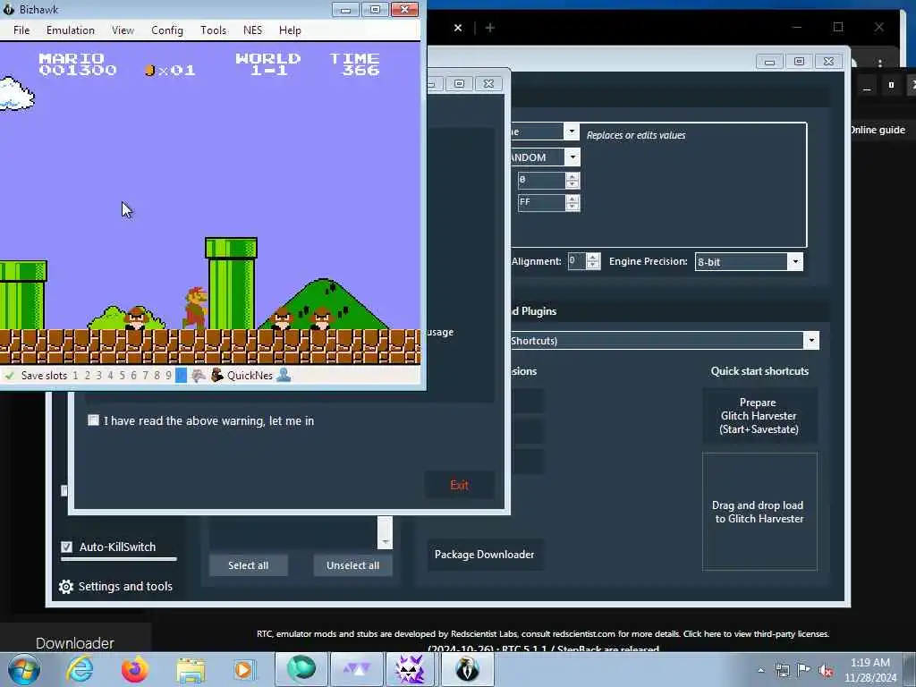Launch Internet Explorer from taskbar
This screenshot has width=916, height=687.
pos(80,669)
